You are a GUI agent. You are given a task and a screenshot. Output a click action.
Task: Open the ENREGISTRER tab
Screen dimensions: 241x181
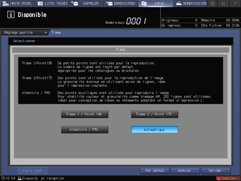[121, 3]
